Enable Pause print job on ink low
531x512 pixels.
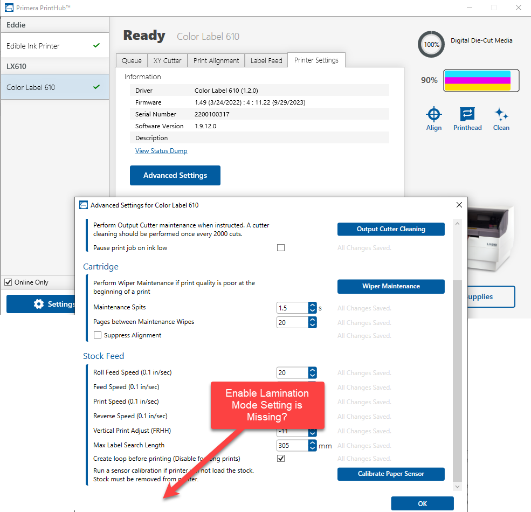(x=281, y=248)
